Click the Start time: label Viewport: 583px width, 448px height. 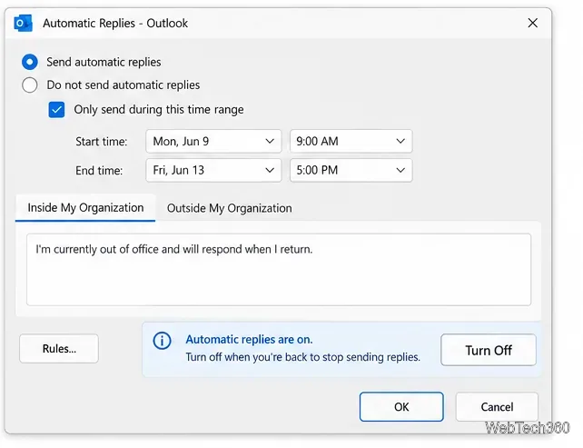point(101,142)
